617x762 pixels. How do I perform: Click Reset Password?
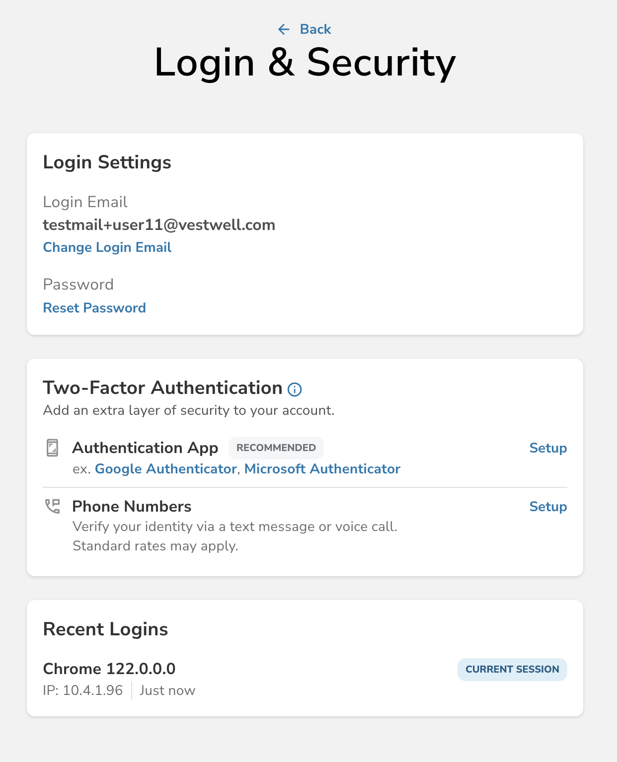tap(94, 308)
